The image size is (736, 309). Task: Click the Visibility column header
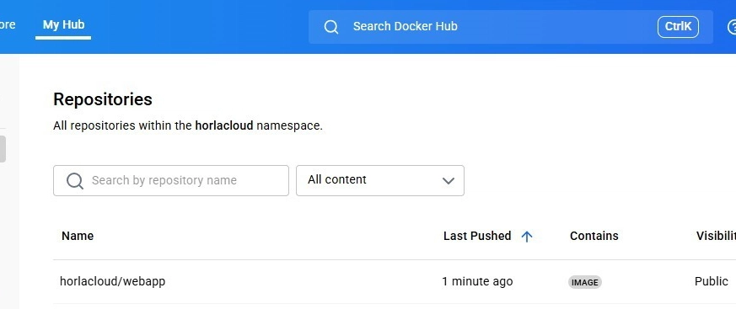pos(716,236)
